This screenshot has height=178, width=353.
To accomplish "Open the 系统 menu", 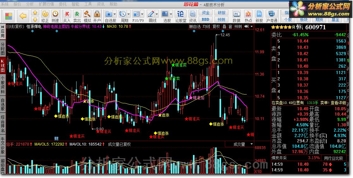I will click(5, 4).
